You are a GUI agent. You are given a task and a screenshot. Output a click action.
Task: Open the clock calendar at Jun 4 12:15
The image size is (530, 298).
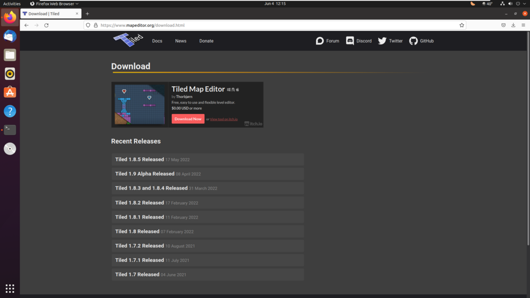(x=275, y=4)
